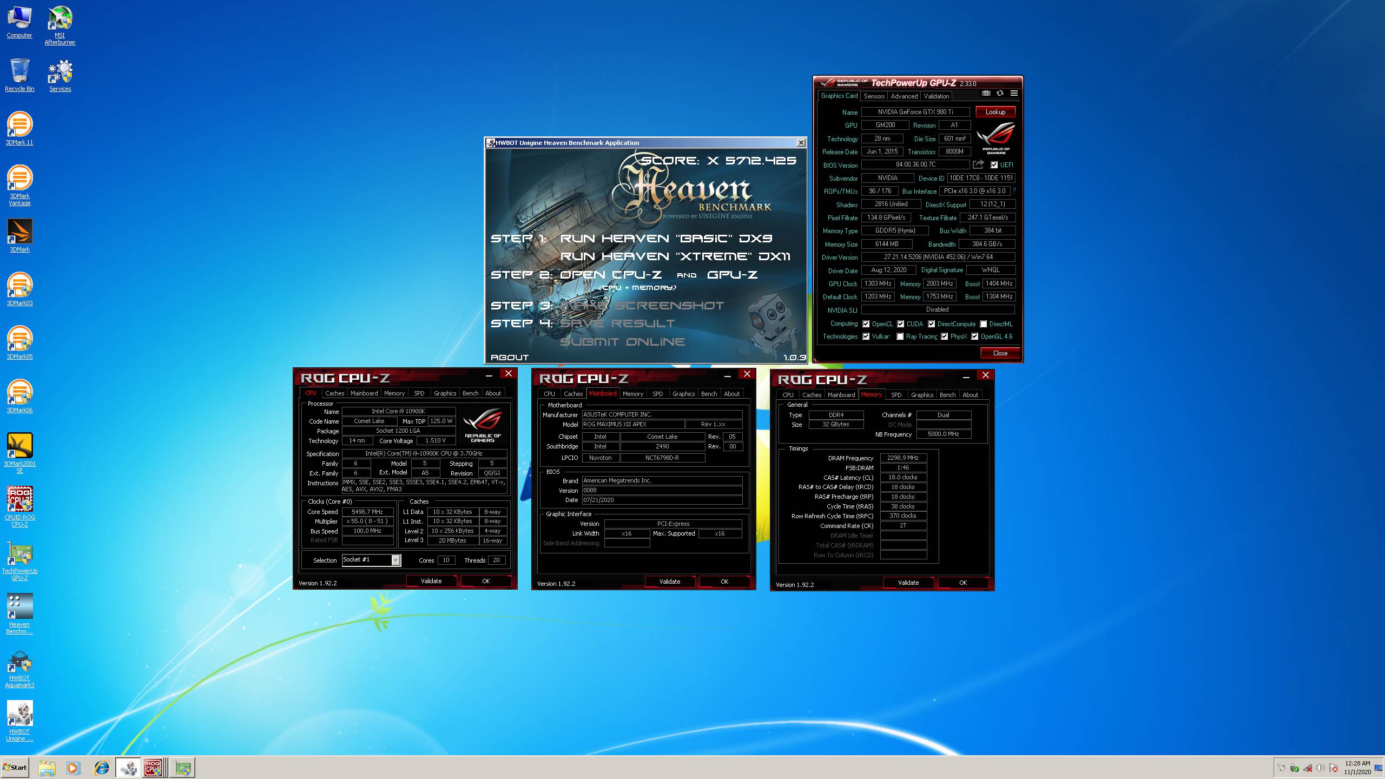Viewport: 1385px width, 779px height.
Task: Toggle the CUDA checkbox in GPU-Z
Action: click(901, 324)
